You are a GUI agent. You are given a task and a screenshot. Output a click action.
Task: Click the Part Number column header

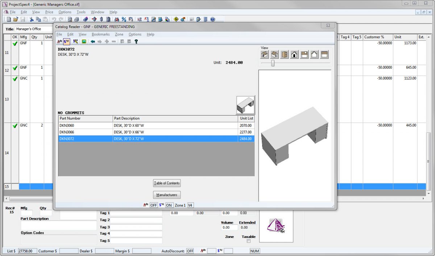point(86,119)
